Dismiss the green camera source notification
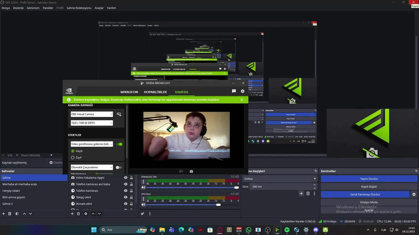The height and width of the screenshot is (235, 419). click(x=242, y=100)
